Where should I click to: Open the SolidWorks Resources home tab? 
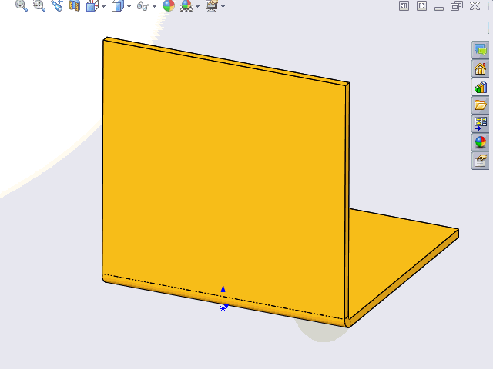(480, 68)
